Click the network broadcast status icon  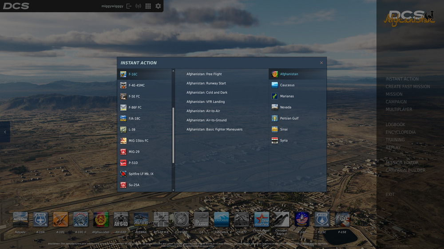[x=138, y=6]
